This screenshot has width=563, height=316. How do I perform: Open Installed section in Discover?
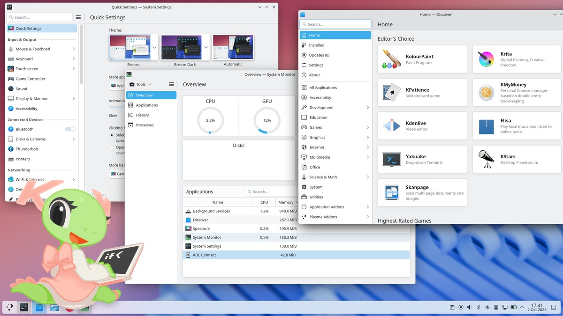316,45
